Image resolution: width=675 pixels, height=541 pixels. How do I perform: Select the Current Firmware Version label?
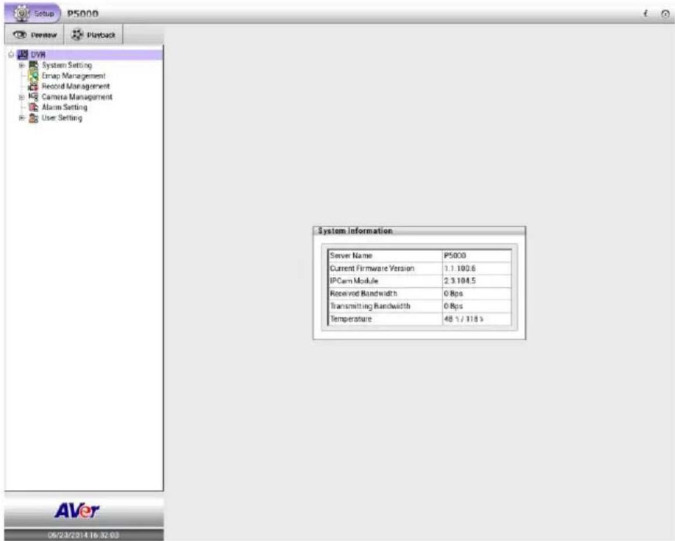coord(385,268)
